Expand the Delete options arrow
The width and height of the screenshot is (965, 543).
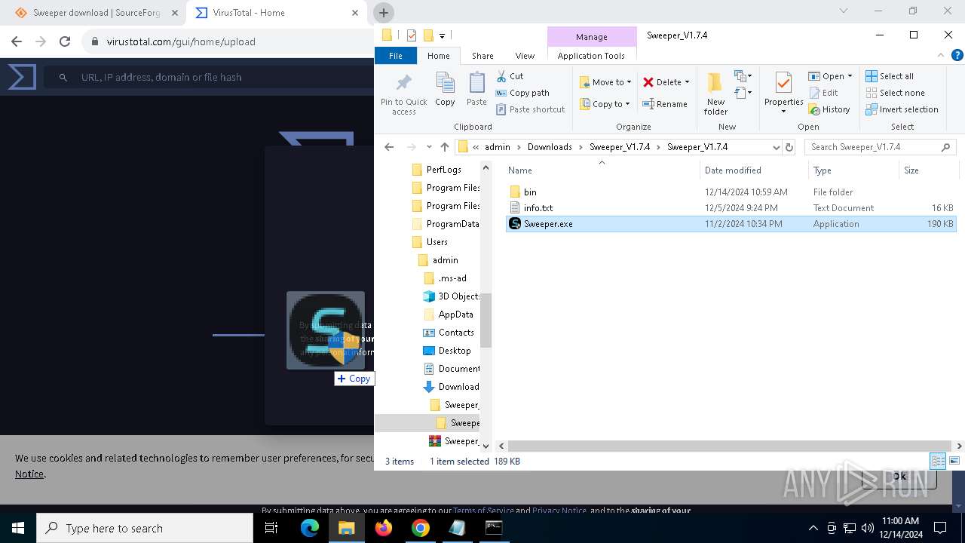(x=687, y=83)
